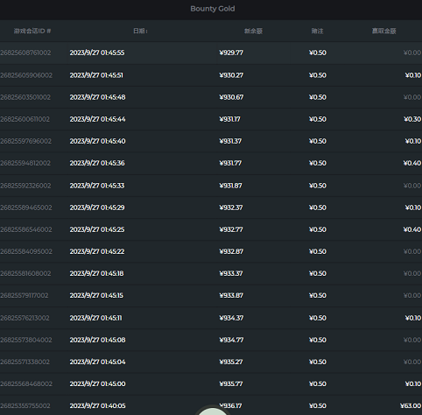
Task: Click ¥0.10 win in the 01:45:11 row
Action: click(413, 318)
